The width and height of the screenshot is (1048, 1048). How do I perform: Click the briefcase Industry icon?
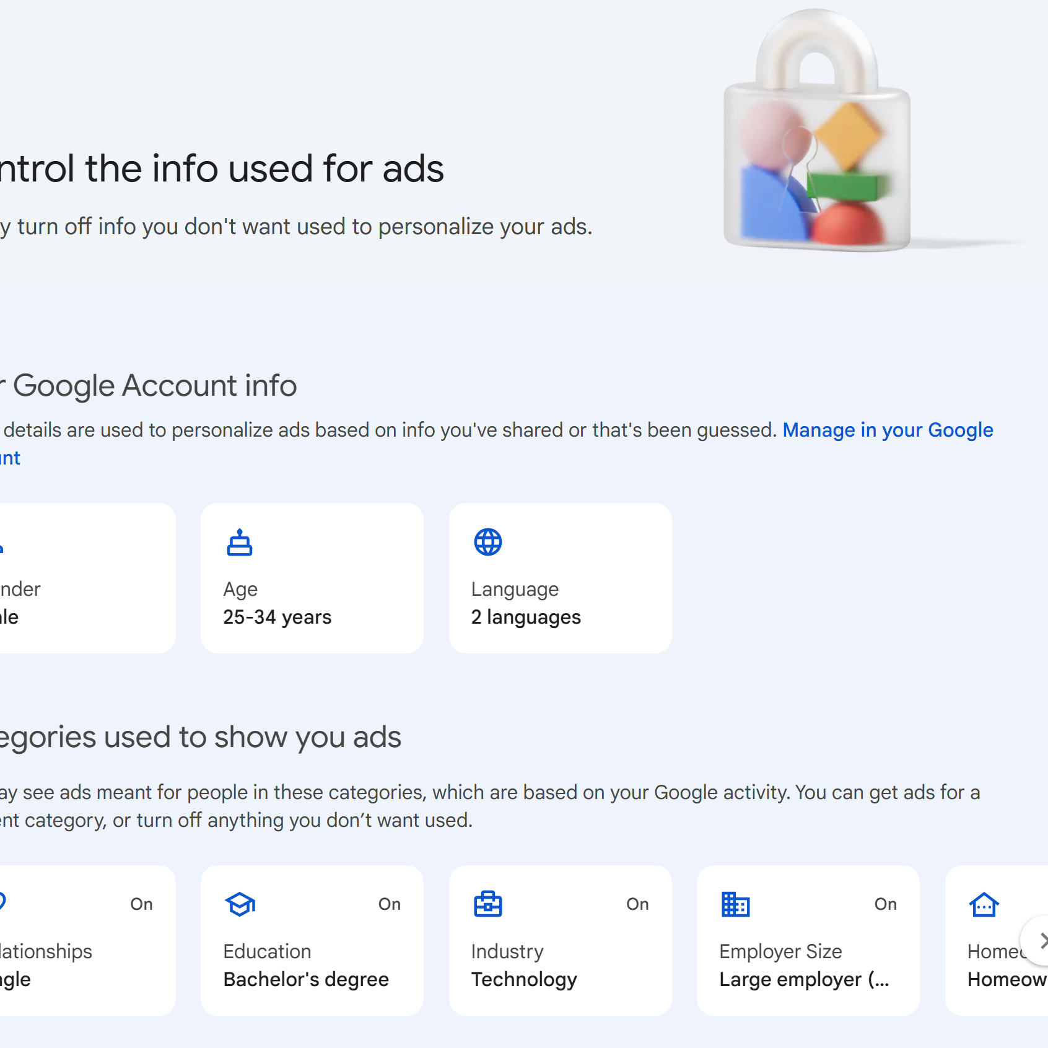click(488, 904)
